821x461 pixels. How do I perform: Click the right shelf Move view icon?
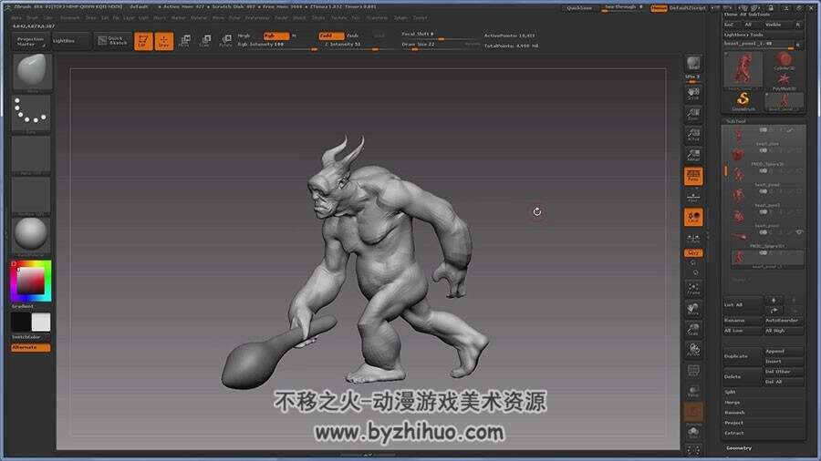tap(693, 309)
